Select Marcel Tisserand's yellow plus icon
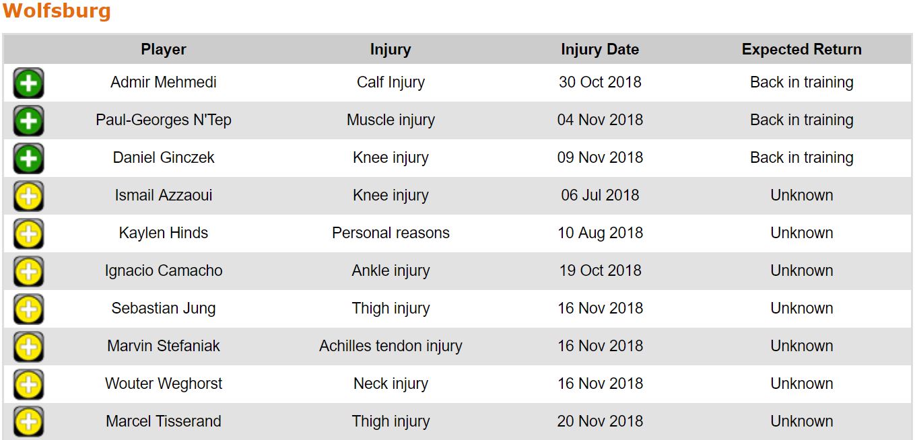Image resolution: width=915 pixels, height=440 pixels. click(x=28, y=423)
